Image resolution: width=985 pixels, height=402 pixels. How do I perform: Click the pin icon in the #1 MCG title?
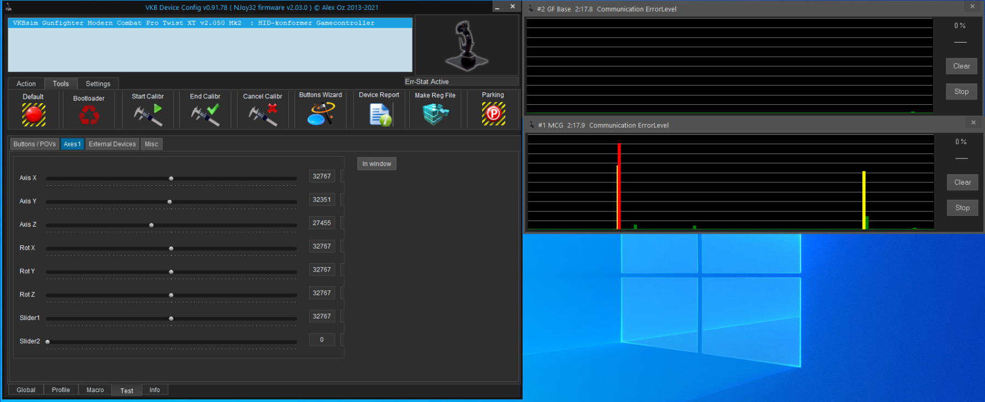(531, 125)
